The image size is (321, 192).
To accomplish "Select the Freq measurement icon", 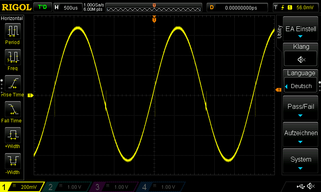I will [12, 57].
